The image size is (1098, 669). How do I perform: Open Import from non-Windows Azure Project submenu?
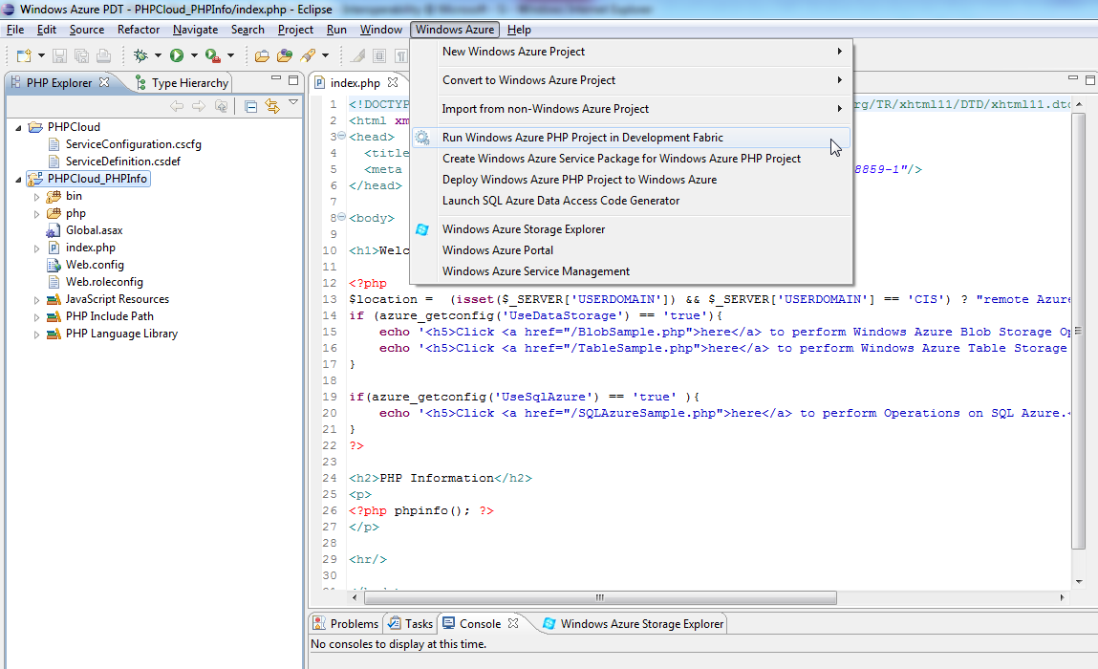[631, 109]
